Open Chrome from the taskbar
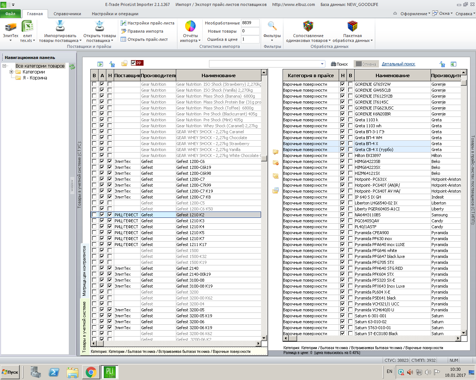Viewport: 476px width, 380px height. click(91, 372)
